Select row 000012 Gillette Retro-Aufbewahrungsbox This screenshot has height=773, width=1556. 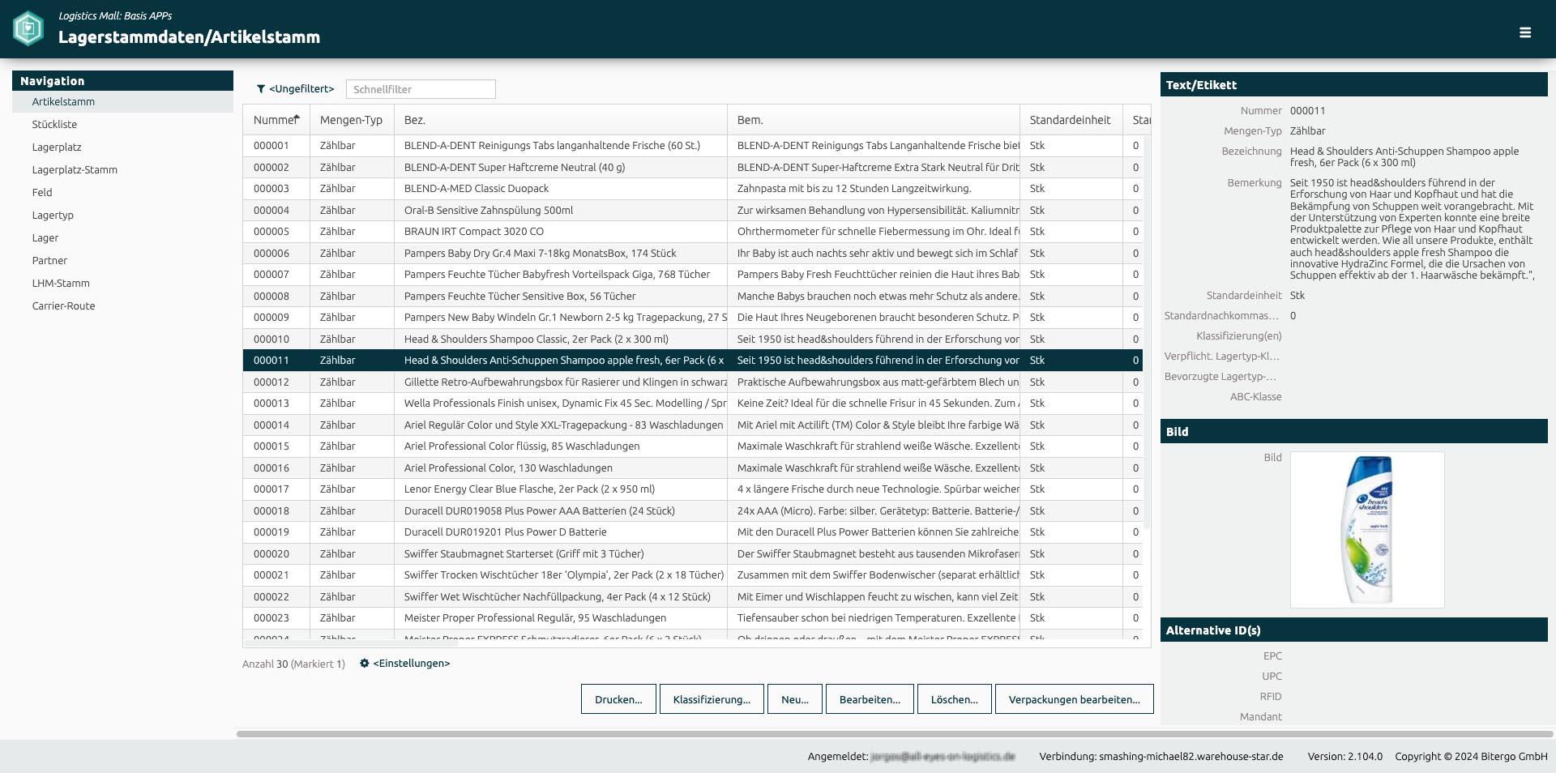point(693,382)
